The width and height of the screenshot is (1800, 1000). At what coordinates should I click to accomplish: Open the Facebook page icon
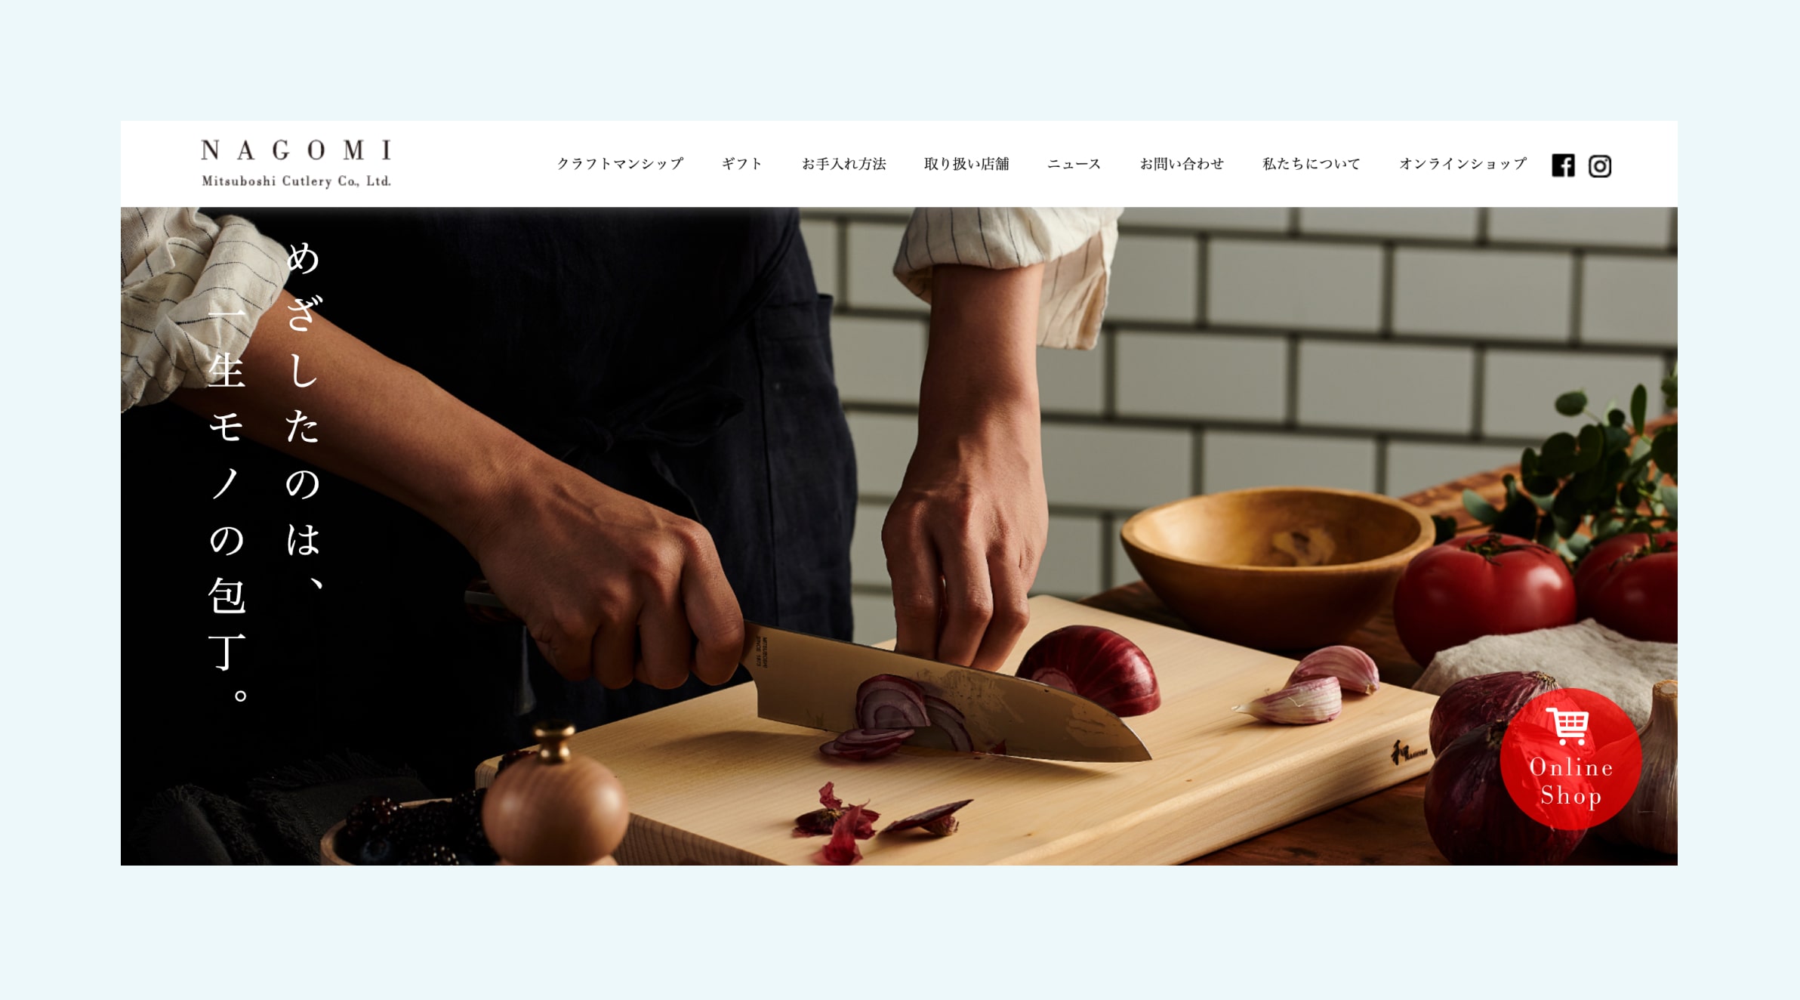pyautogui.click(x=1563, y=165)
